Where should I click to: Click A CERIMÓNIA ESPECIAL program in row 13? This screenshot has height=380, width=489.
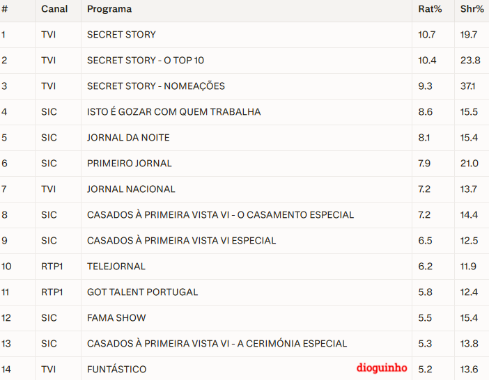click(217, 344)
